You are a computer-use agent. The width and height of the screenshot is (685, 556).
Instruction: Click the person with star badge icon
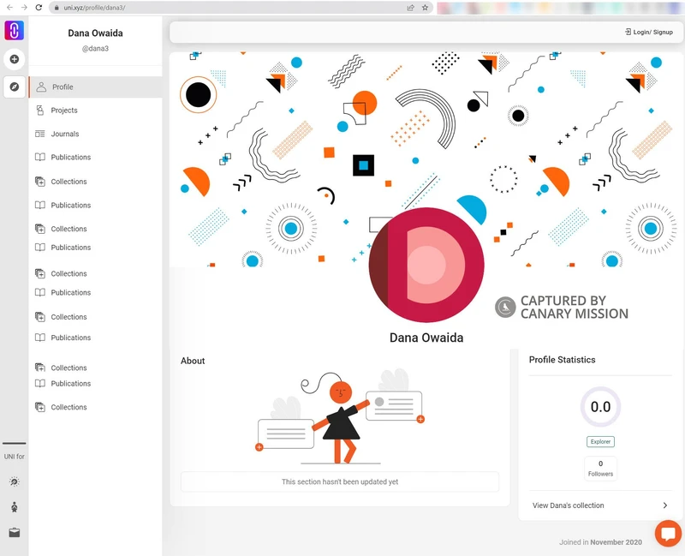[14, 507]
